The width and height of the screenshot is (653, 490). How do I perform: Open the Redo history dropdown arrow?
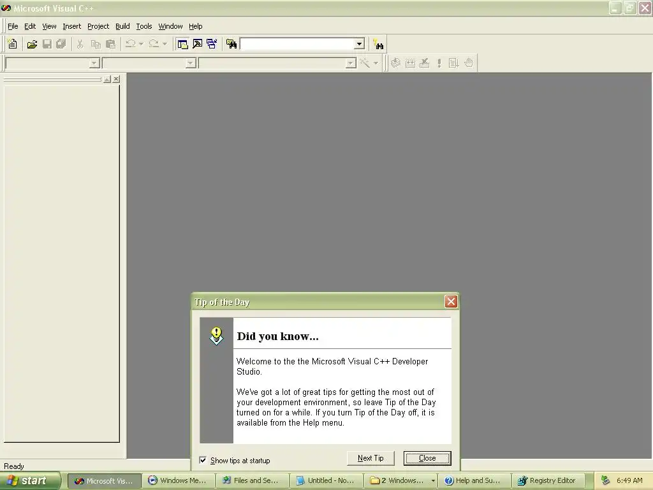tap(165, 44)
